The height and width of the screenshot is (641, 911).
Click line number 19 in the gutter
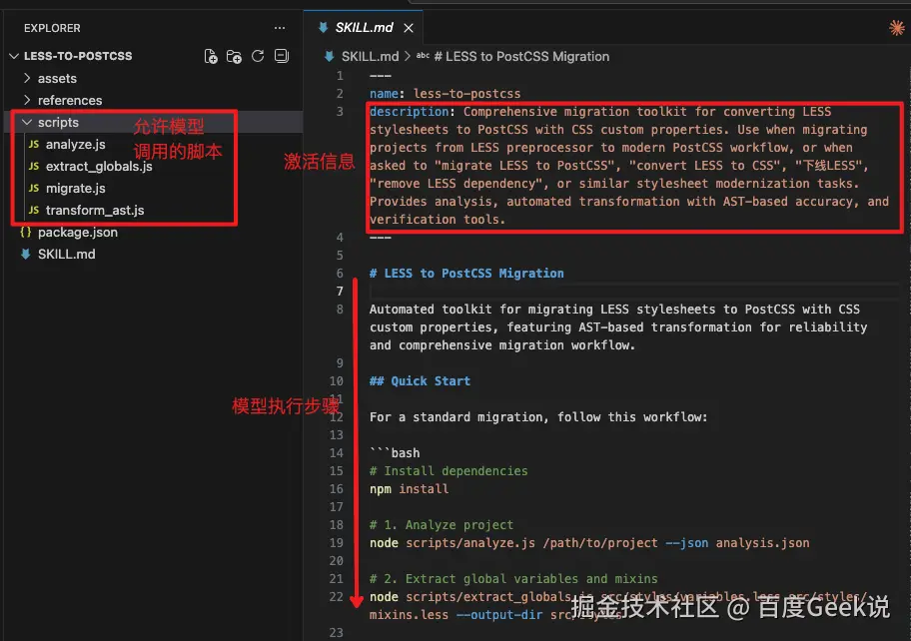336,543
